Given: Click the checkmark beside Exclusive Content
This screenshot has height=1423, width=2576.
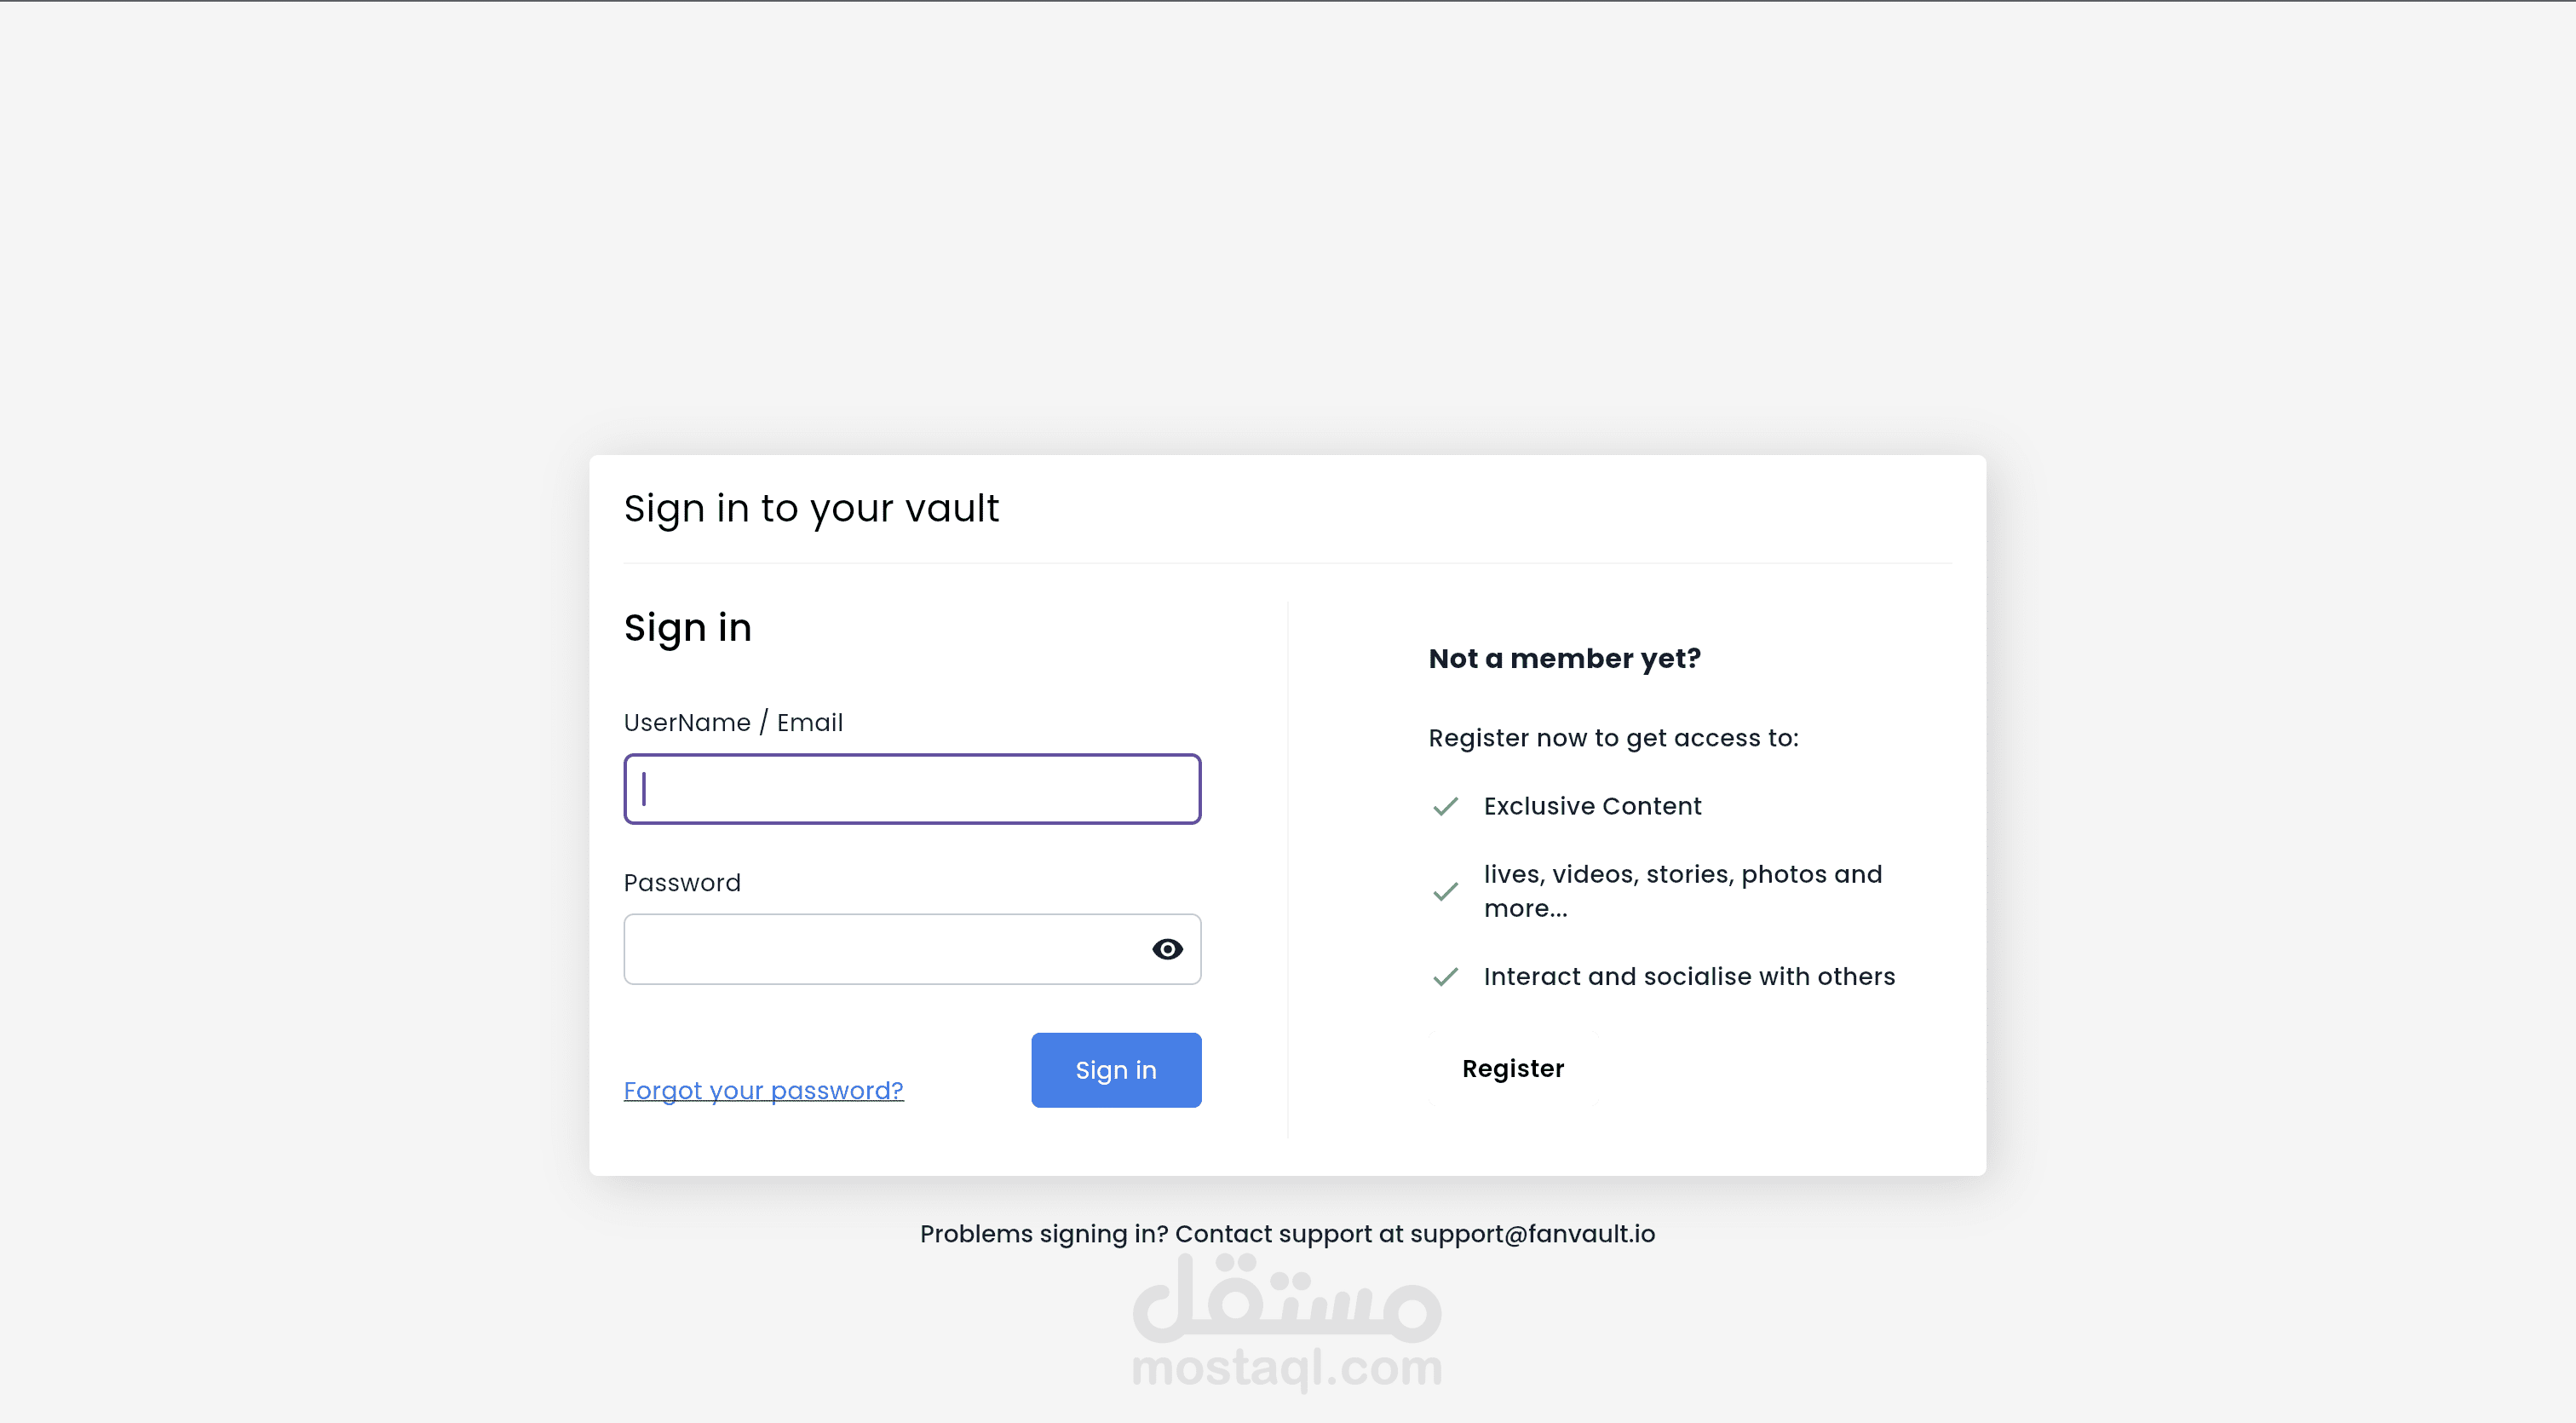Looking at the screenshot, I should click(x=1445, y=806).
